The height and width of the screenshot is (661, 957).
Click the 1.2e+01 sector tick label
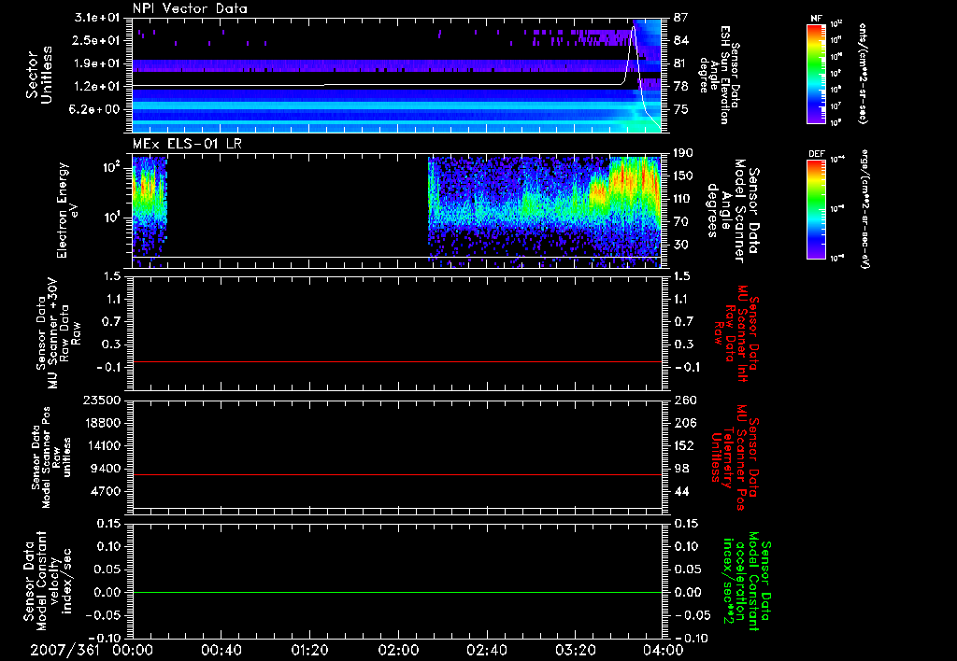97,87
